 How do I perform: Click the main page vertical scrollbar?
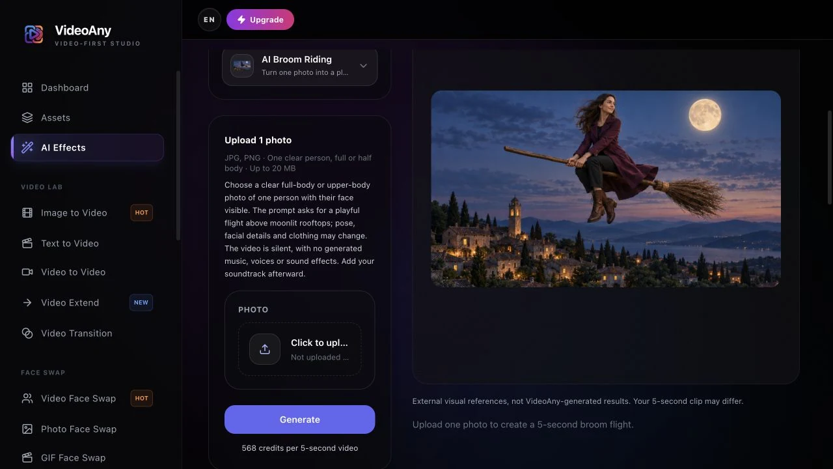tap(829, 158)
